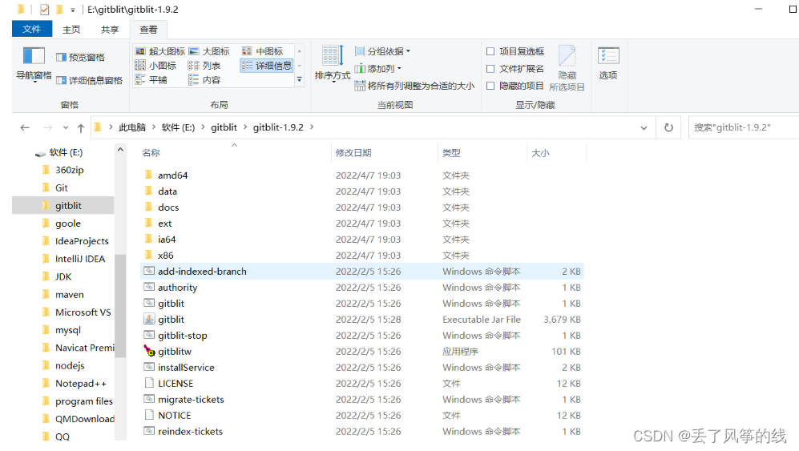Screen dimensions: 799x451
Task: Go up one folder level
Action: [80, 128]
